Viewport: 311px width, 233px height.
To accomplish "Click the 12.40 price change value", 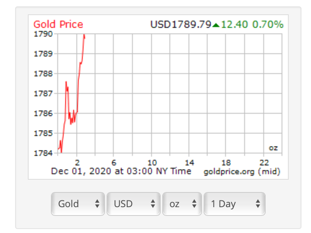I will click(234, 25).
